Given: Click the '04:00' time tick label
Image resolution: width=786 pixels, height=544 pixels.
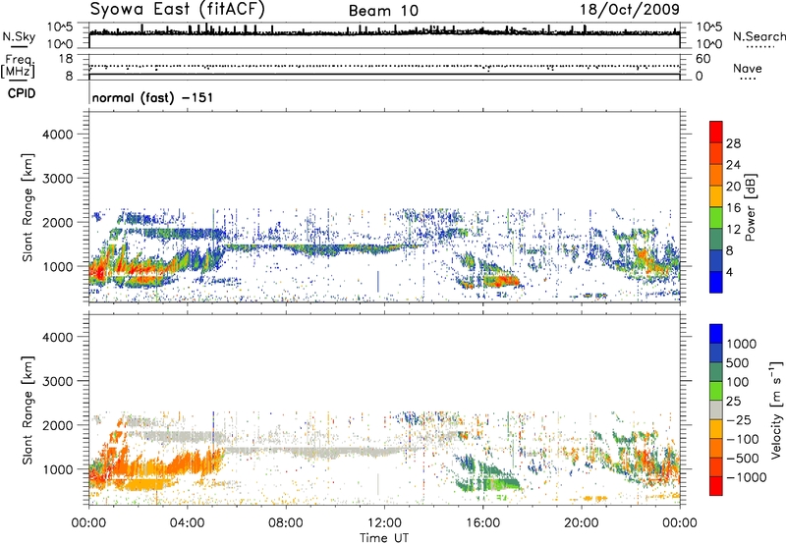Looking at the screenshot, I should (x=187, y=523).
